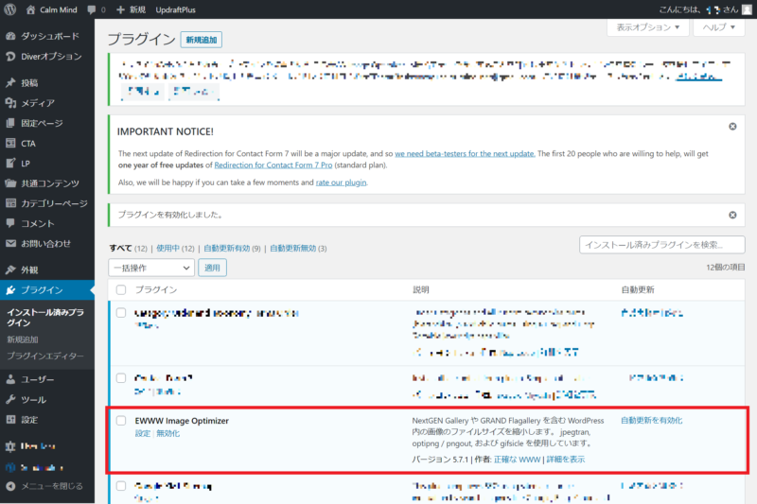Open ダッシュボード dashboard icon in sidebar
757x504 pixels.
(10, 36)
